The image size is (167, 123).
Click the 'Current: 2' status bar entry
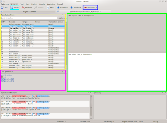(61, 122)
